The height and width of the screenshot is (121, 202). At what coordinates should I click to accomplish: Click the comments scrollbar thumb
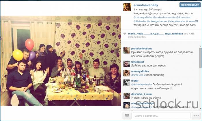click(x=201, y=58)
